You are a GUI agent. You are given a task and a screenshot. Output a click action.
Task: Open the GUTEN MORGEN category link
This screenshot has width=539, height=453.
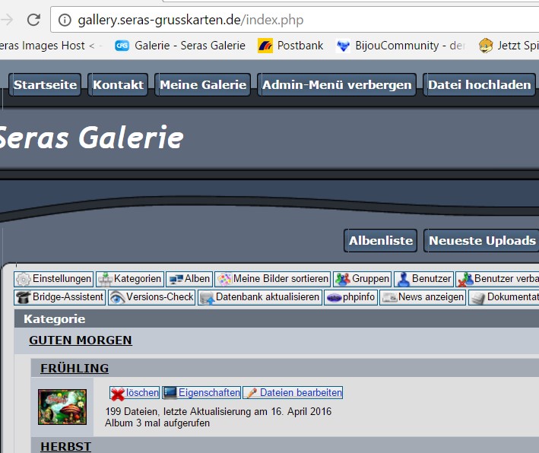[81, 341]
